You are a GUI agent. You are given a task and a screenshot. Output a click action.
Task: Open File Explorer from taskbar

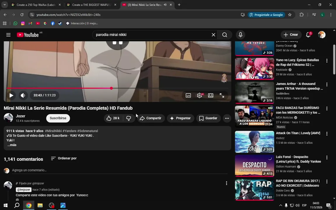tap(40, 205)
